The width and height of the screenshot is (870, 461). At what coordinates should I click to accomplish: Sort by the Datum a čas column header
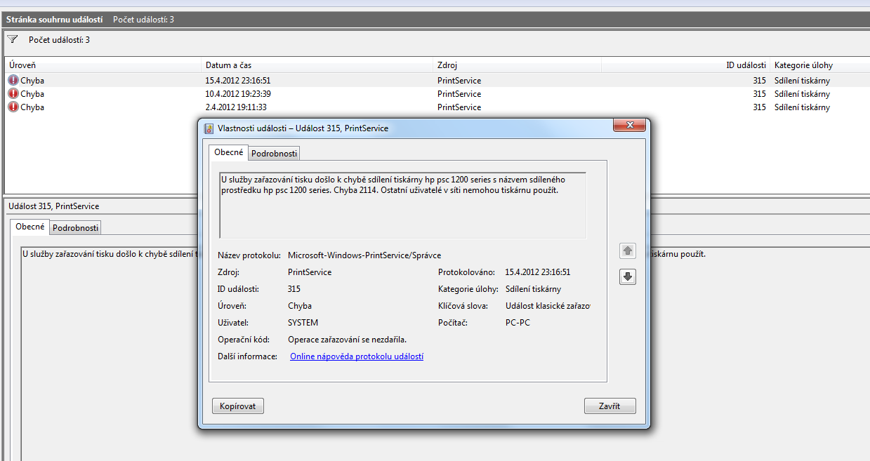click(x=317, y=65)
